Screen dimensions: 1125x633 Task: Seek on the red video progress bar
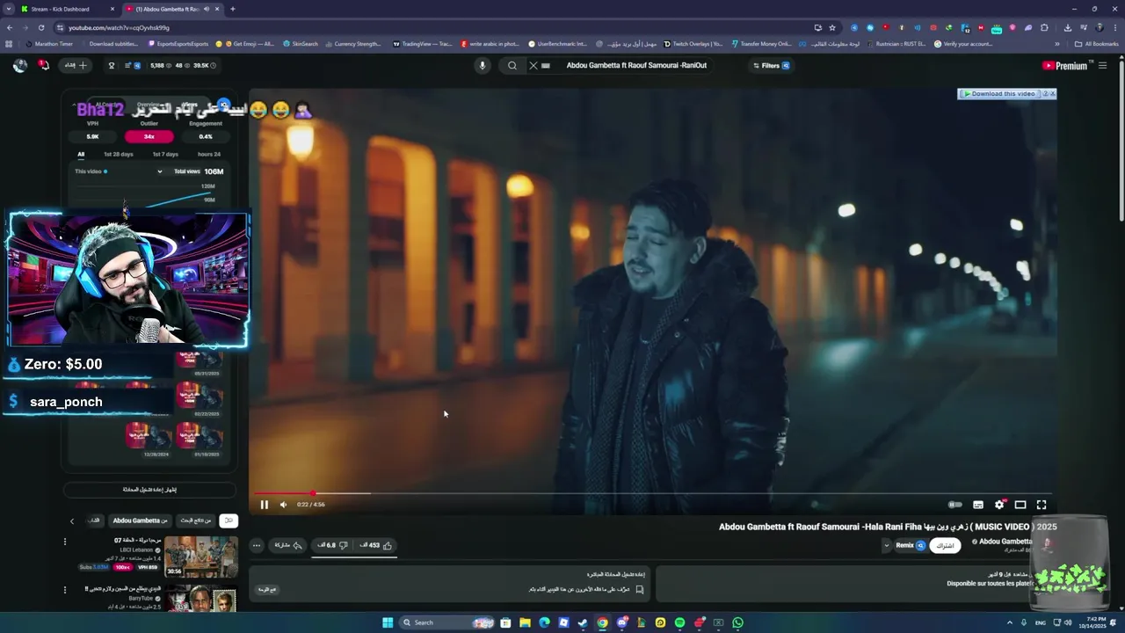tap(651, 493)
